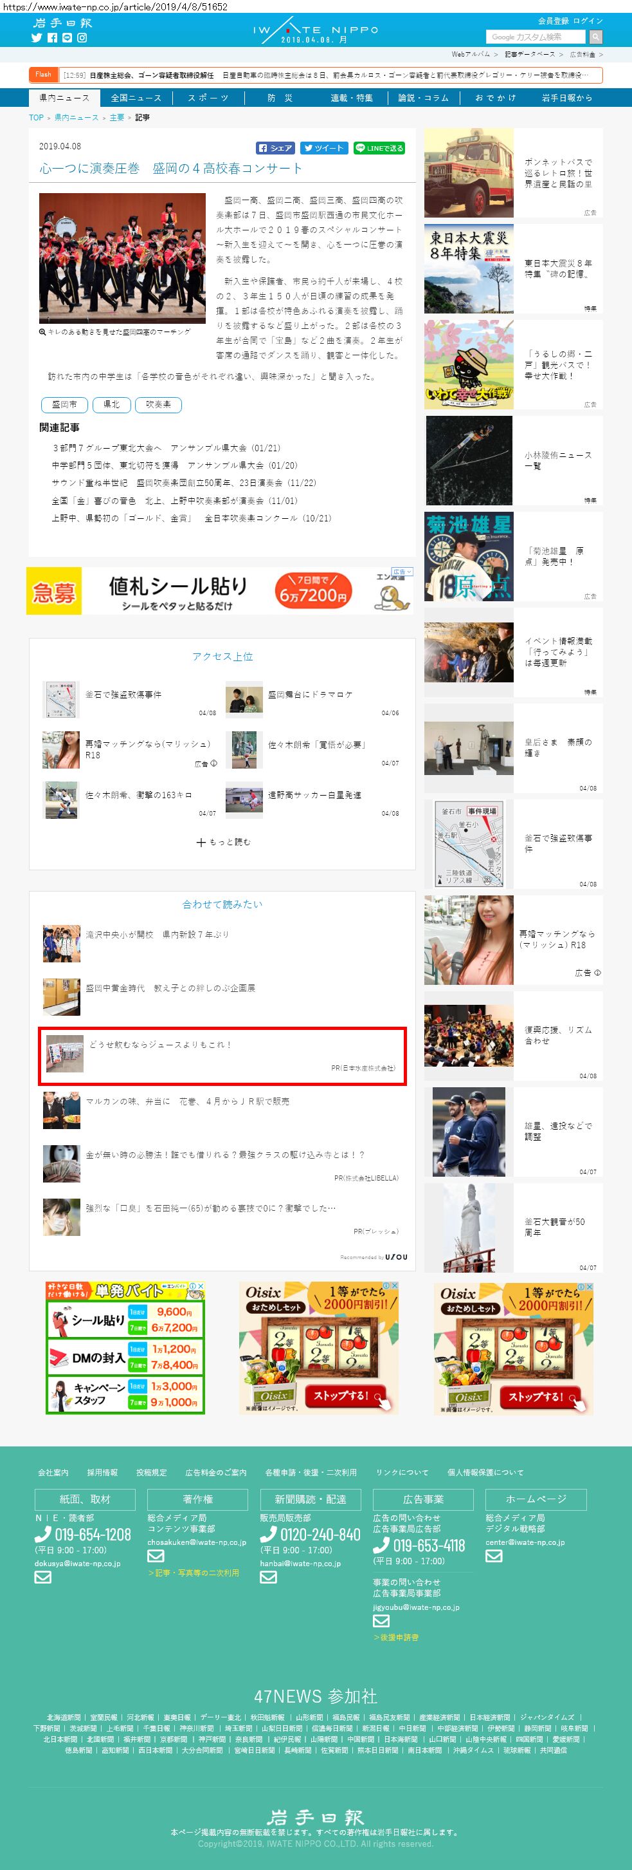632x1870 pixels.
Task: Open the Twitter icon in header
Action: tap(36, 38)
